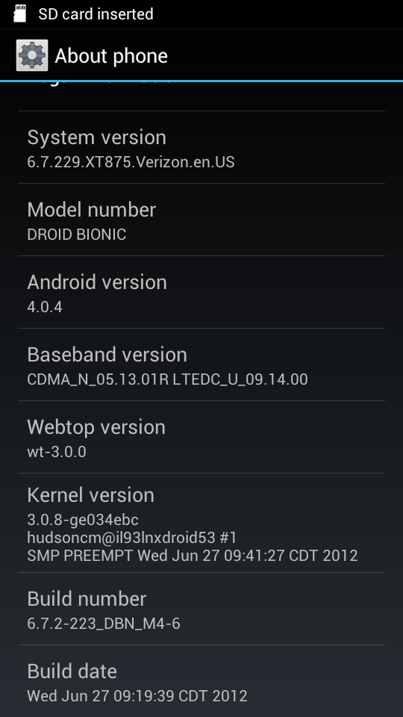Screen dimensions: 403x717
Task: Tap the Settings gear icon
Action: [x=32, y=55]
